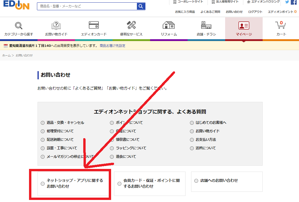Open the stores and flyers icon

(206, 25)
